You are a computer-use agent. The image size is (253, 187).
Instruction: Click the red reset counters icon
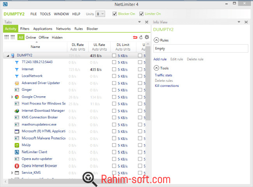[x=135, y=37]
